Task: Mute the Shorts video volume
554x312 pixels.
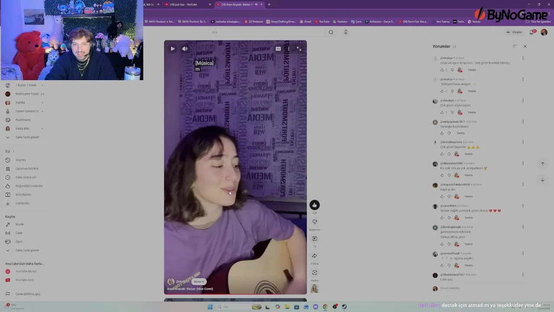Action: (x=185, y=49)
